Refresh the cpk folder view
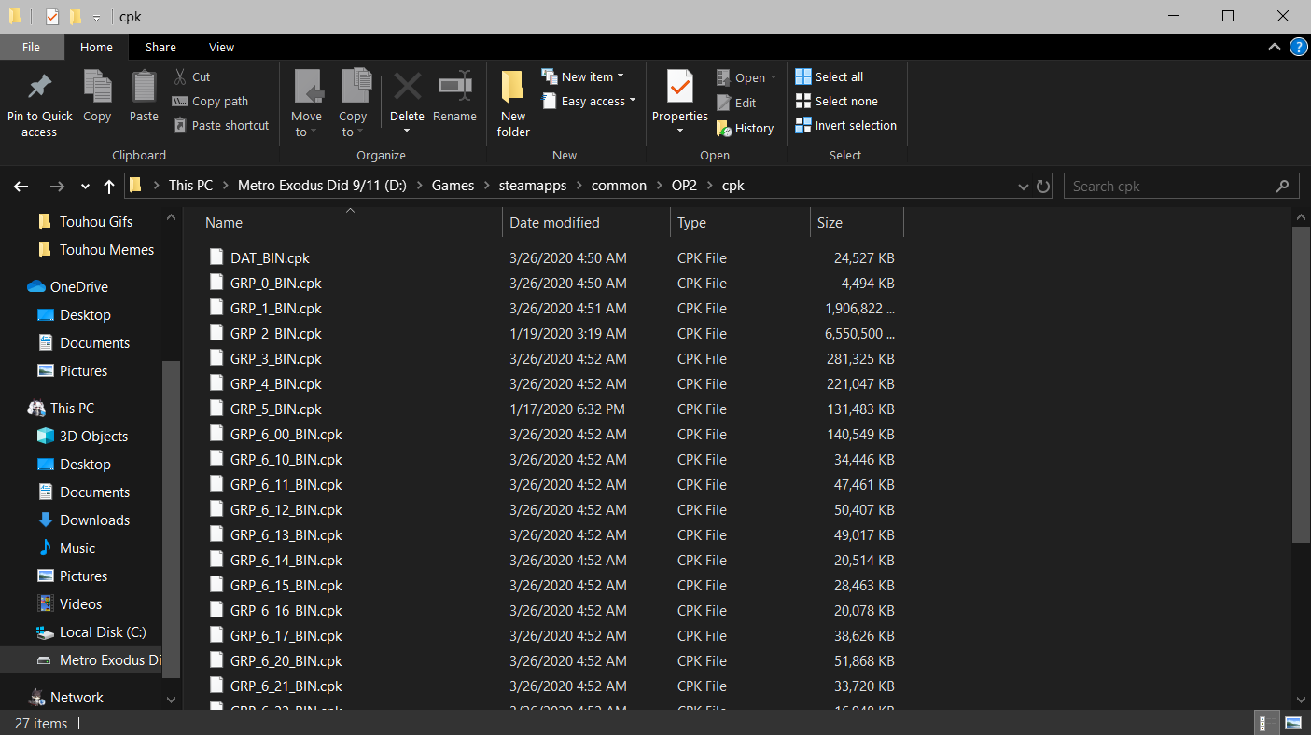The height and width of the screenshot is (735, 1311). tap(1043, 187)
